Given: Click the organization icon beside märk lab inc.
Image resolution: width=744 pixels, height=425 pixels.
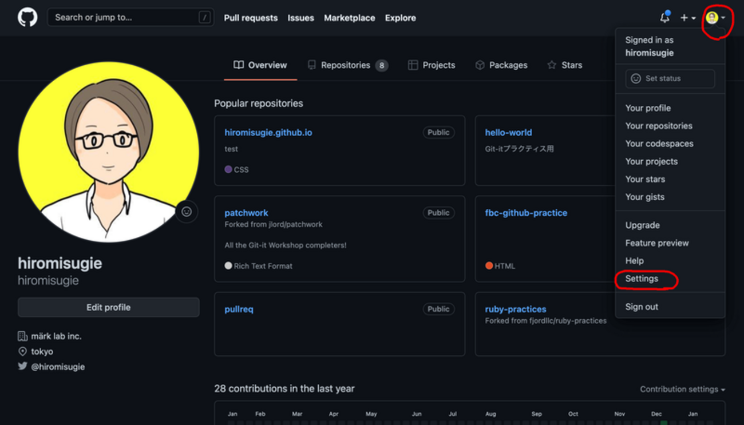Looking at the screenshot, I should point(23,336).
